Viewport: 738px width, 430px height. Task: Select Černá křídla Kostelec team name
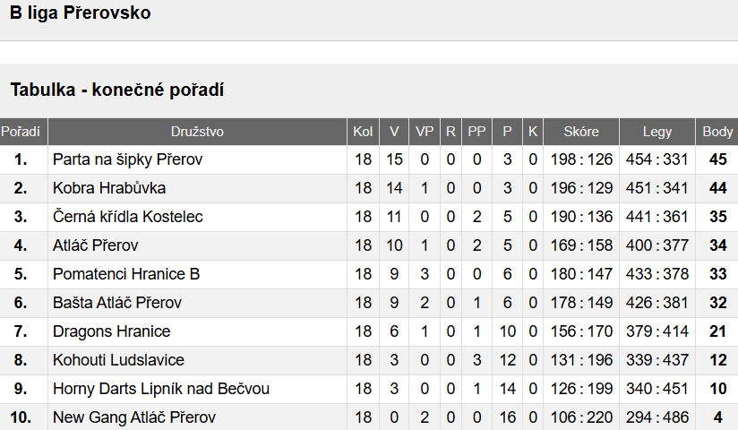coord(127,217)
